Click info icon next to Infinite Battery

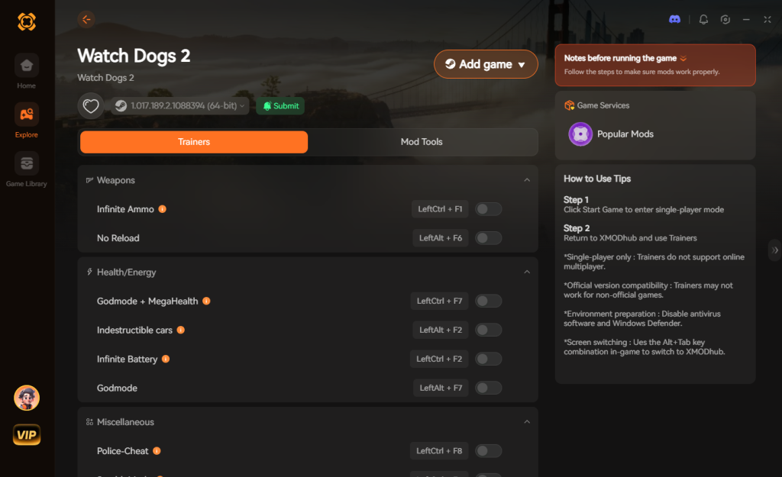(166, 359)
